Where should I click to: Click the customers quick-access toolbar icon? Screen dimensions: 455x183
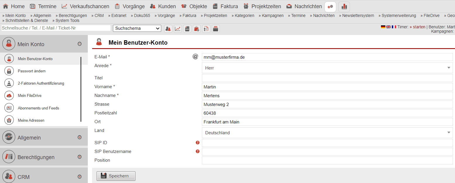click(x=168, y=29)
